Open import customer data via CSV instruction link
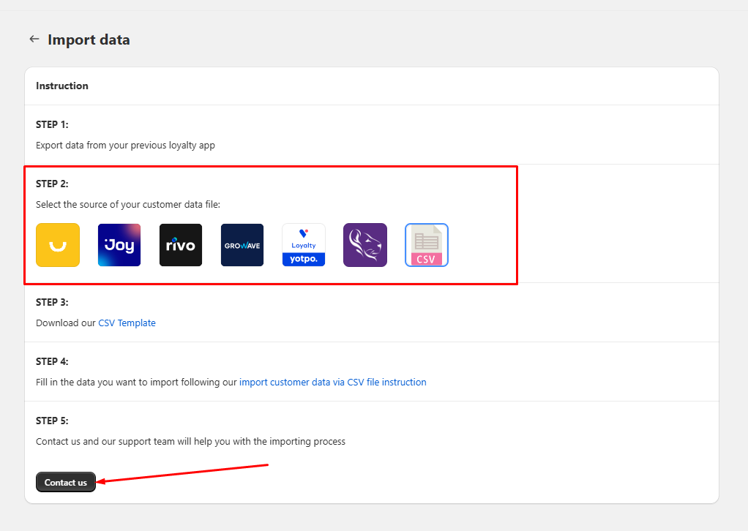 332,382
